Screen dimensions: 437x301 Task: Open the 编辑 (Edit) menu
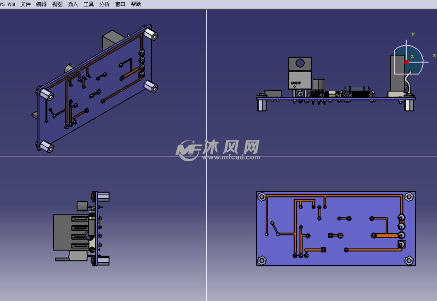41,4
